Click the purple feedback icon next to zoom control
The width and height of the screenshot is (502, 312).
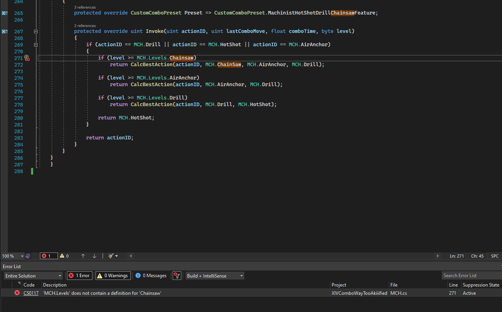pos(28,256)
